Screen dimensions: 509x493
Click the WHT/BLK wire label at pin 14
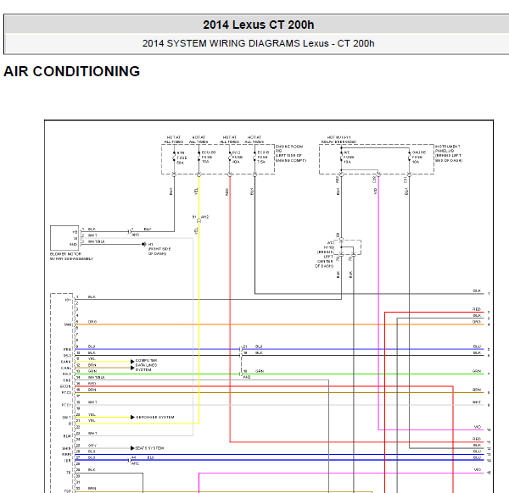97,377
